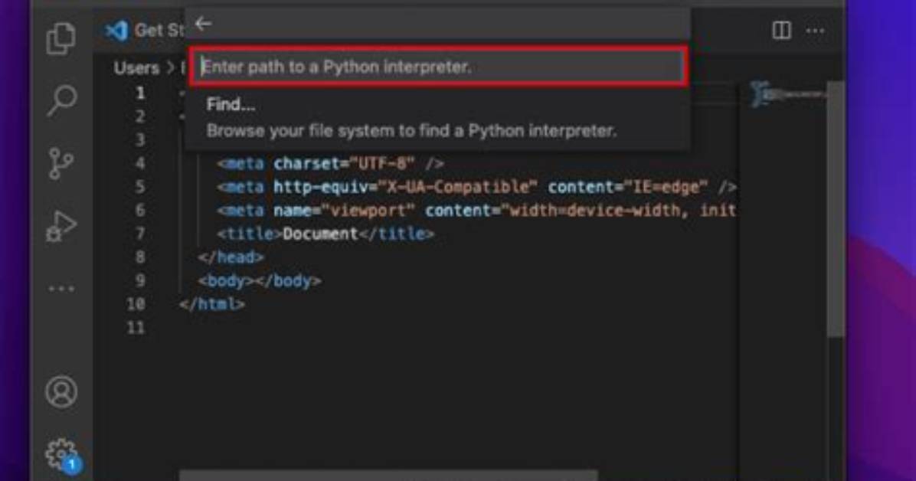Click the back arrow in quick pick
The image size is (916, 481).
click(203, 24)
